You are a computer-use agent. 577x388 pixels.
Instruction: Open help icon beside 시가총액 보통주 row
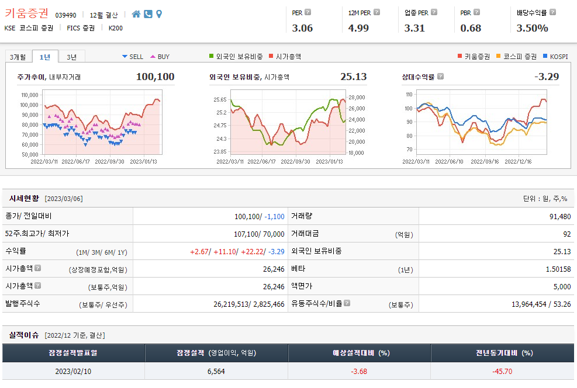coord(37,285)
